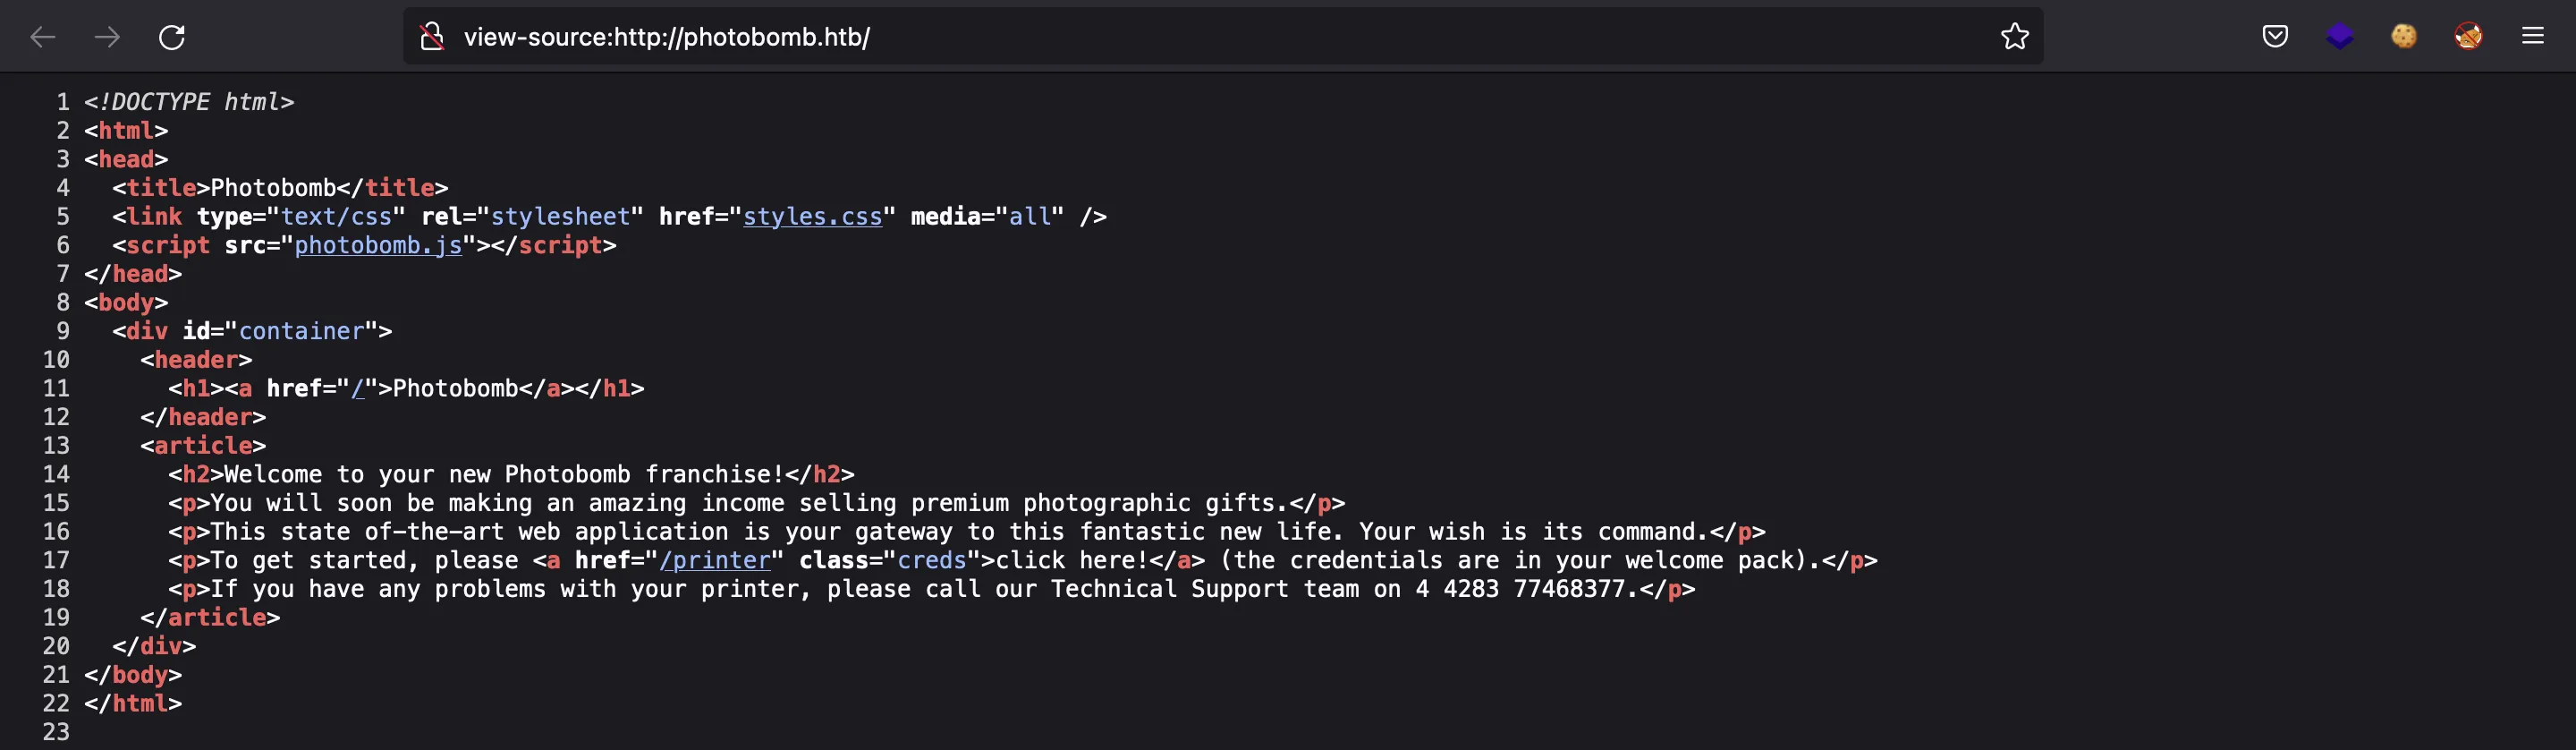Click the media "all" attribute value
2576x750 pixels.
pos(1030,216)
